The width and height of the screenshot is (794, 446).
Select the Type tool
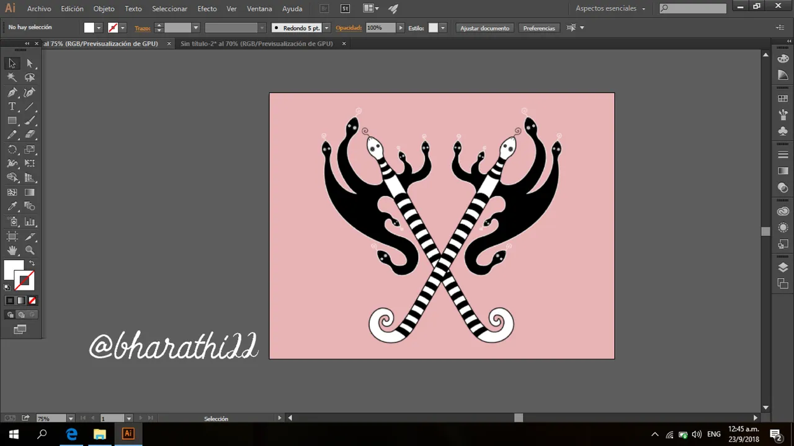point(12,107)
